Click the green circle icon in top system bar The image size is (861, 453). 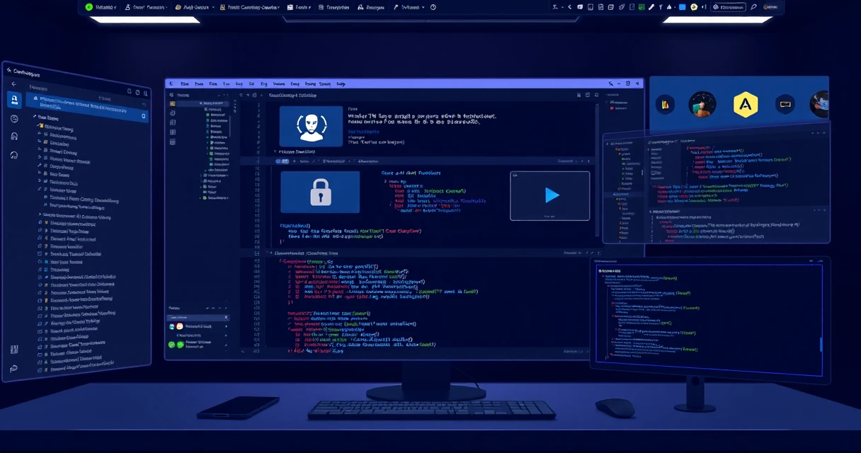pos(89,7)
